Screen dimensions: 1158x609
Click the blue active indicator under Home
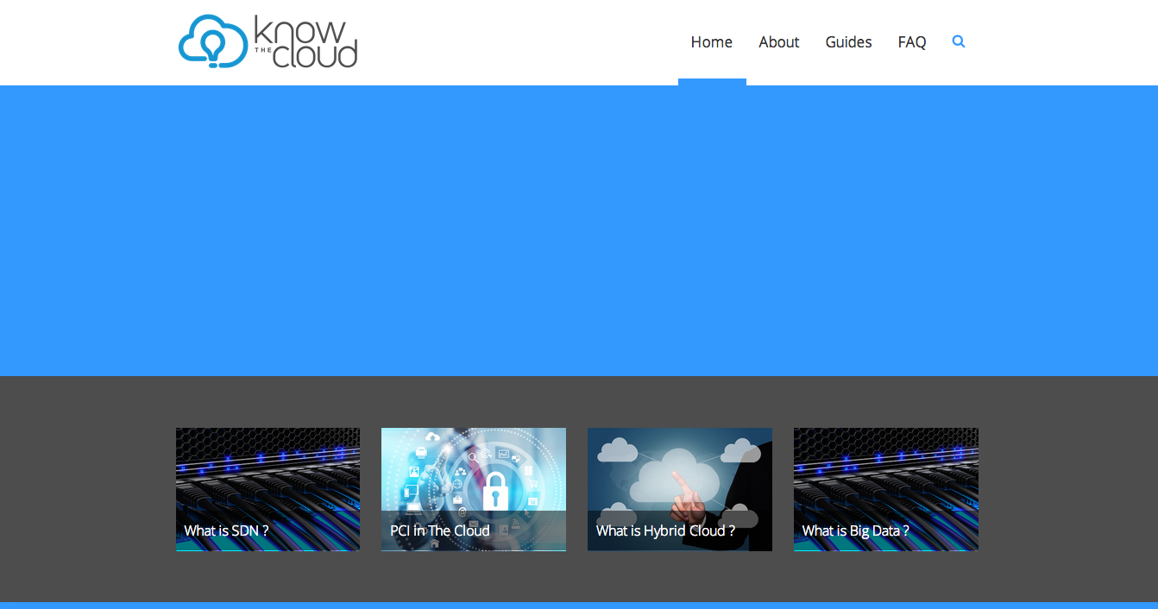(712, 82)
